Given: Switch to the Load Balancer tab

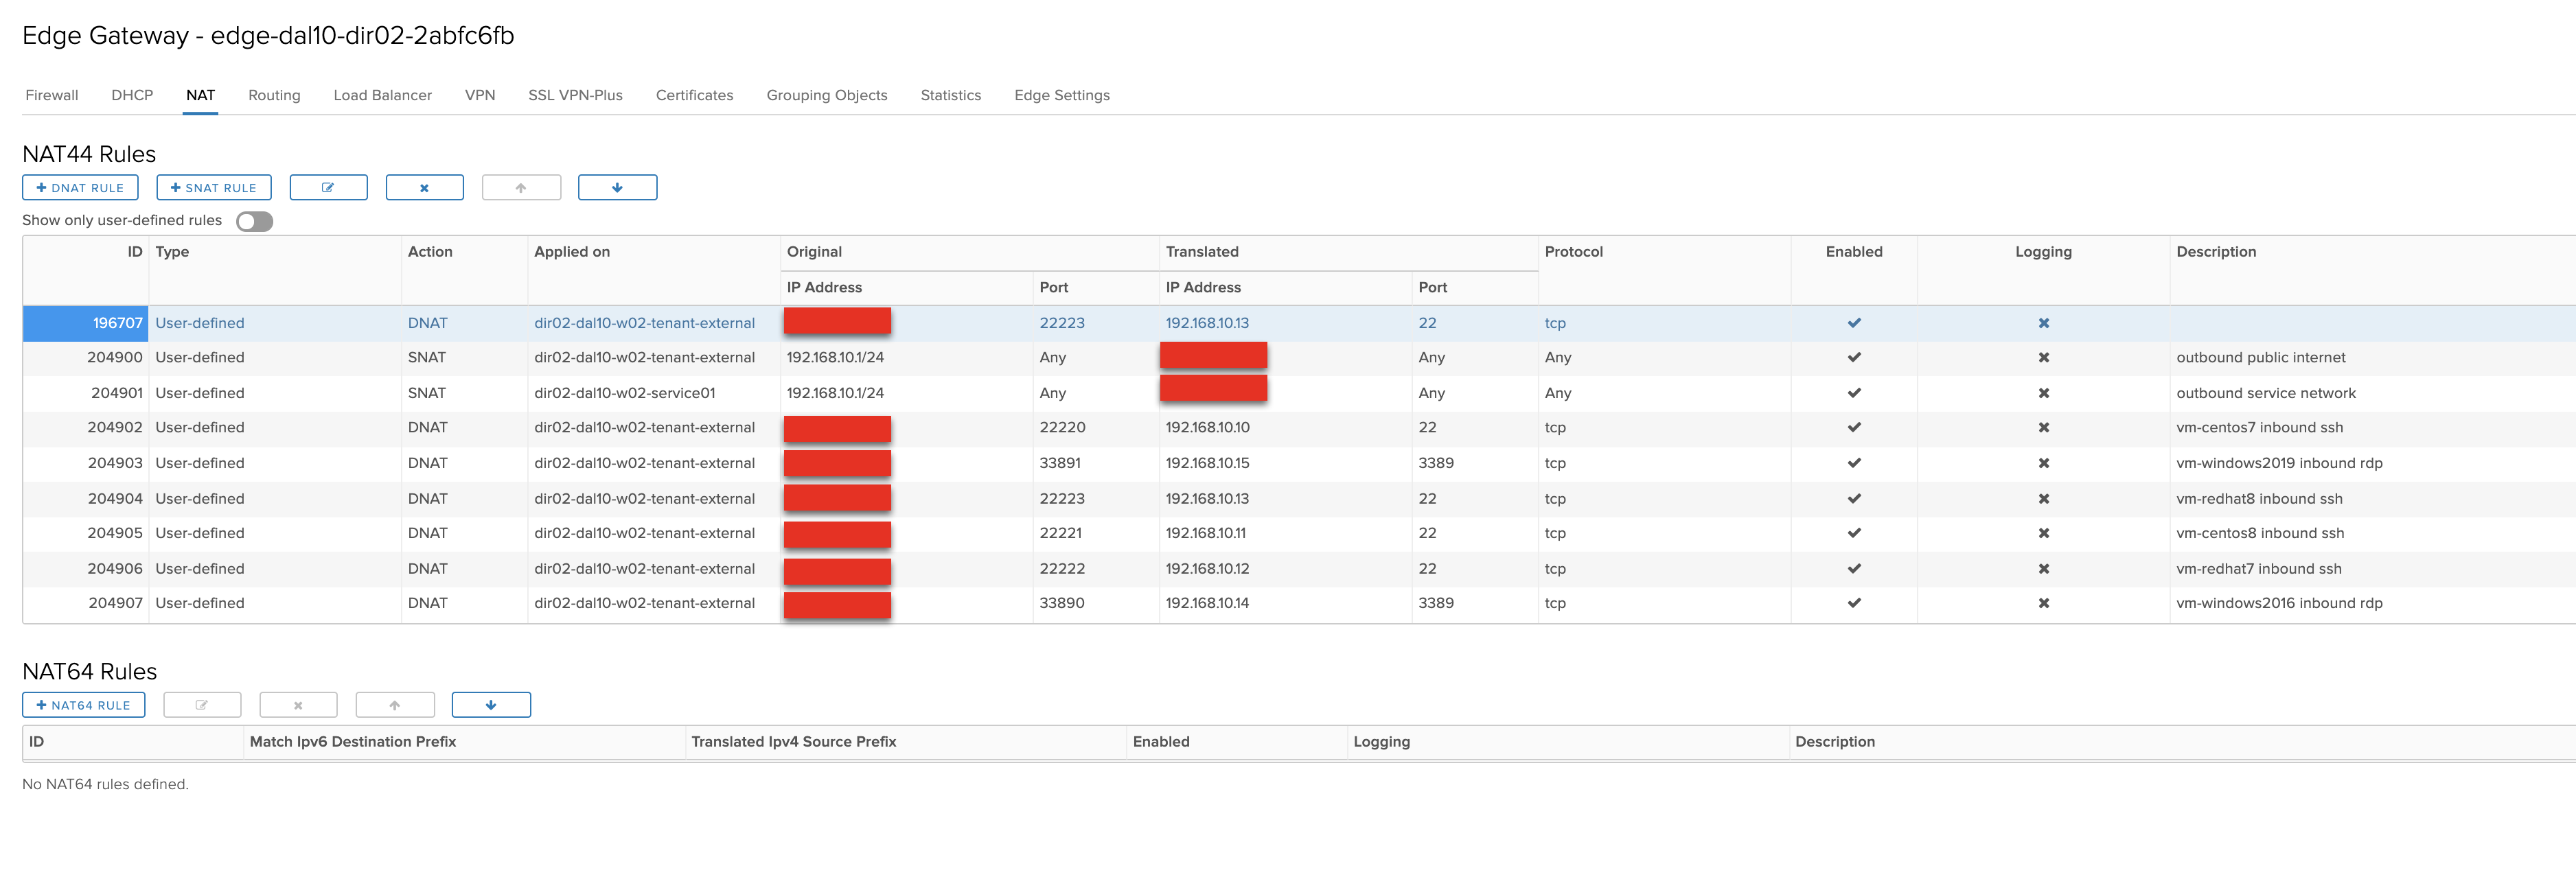Looking at the screenshot, I should click(382, 95).
